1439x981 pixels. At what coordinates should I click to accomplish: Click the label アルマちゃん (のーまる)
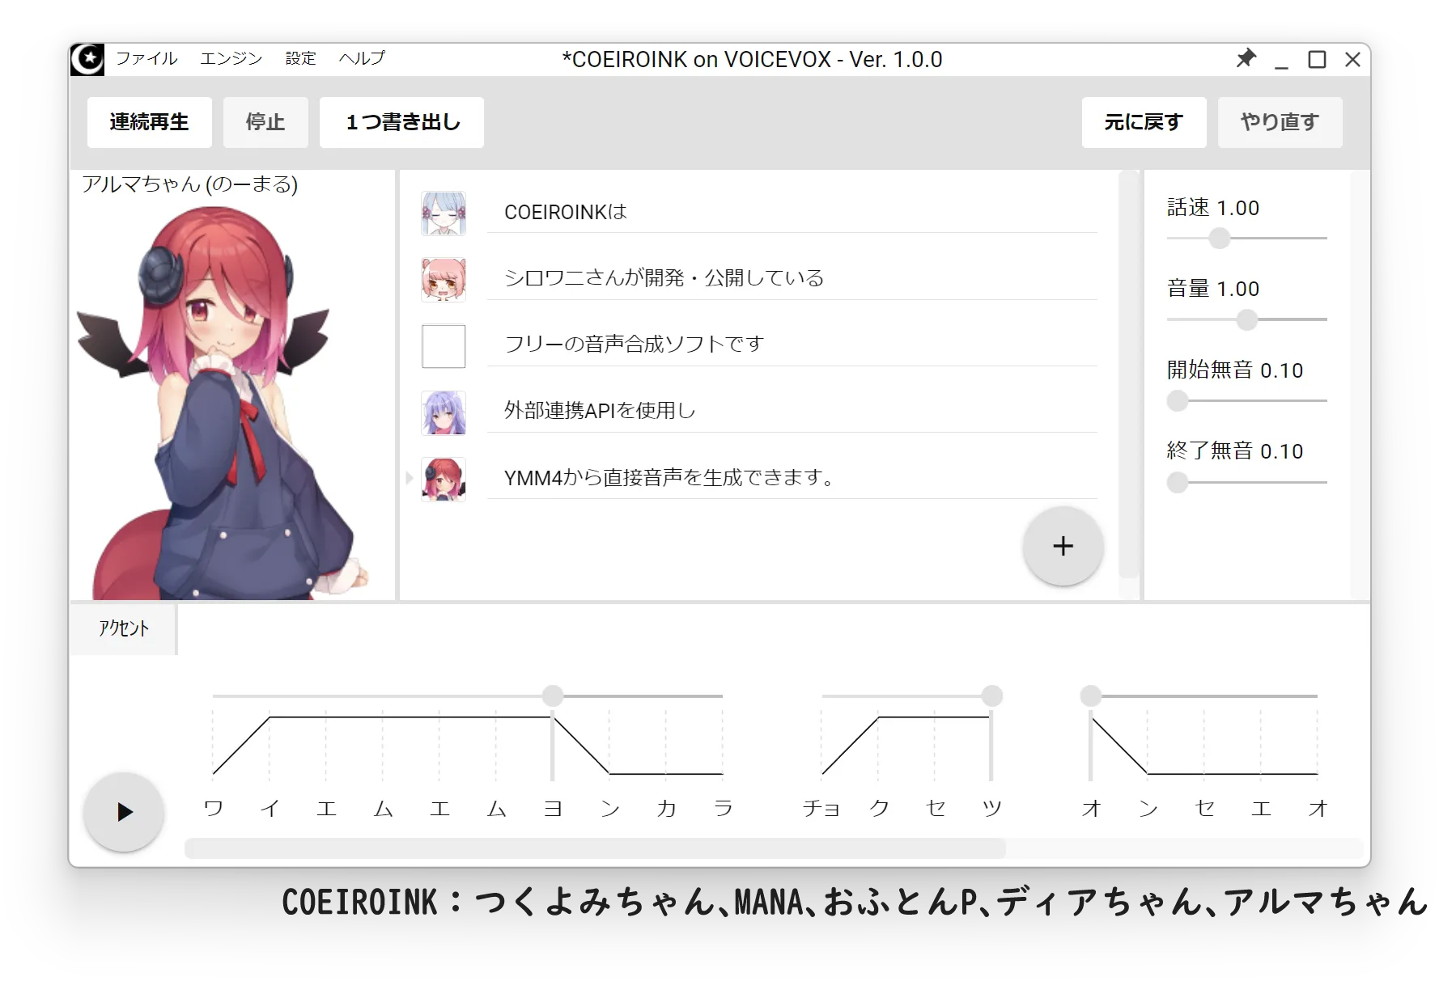click(190, 184)
